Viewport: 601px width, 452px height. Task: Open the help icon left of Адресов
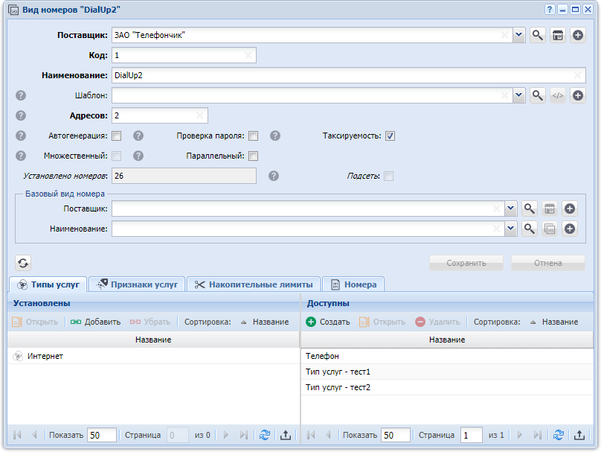pyautogui.click(x=21, y=115)
